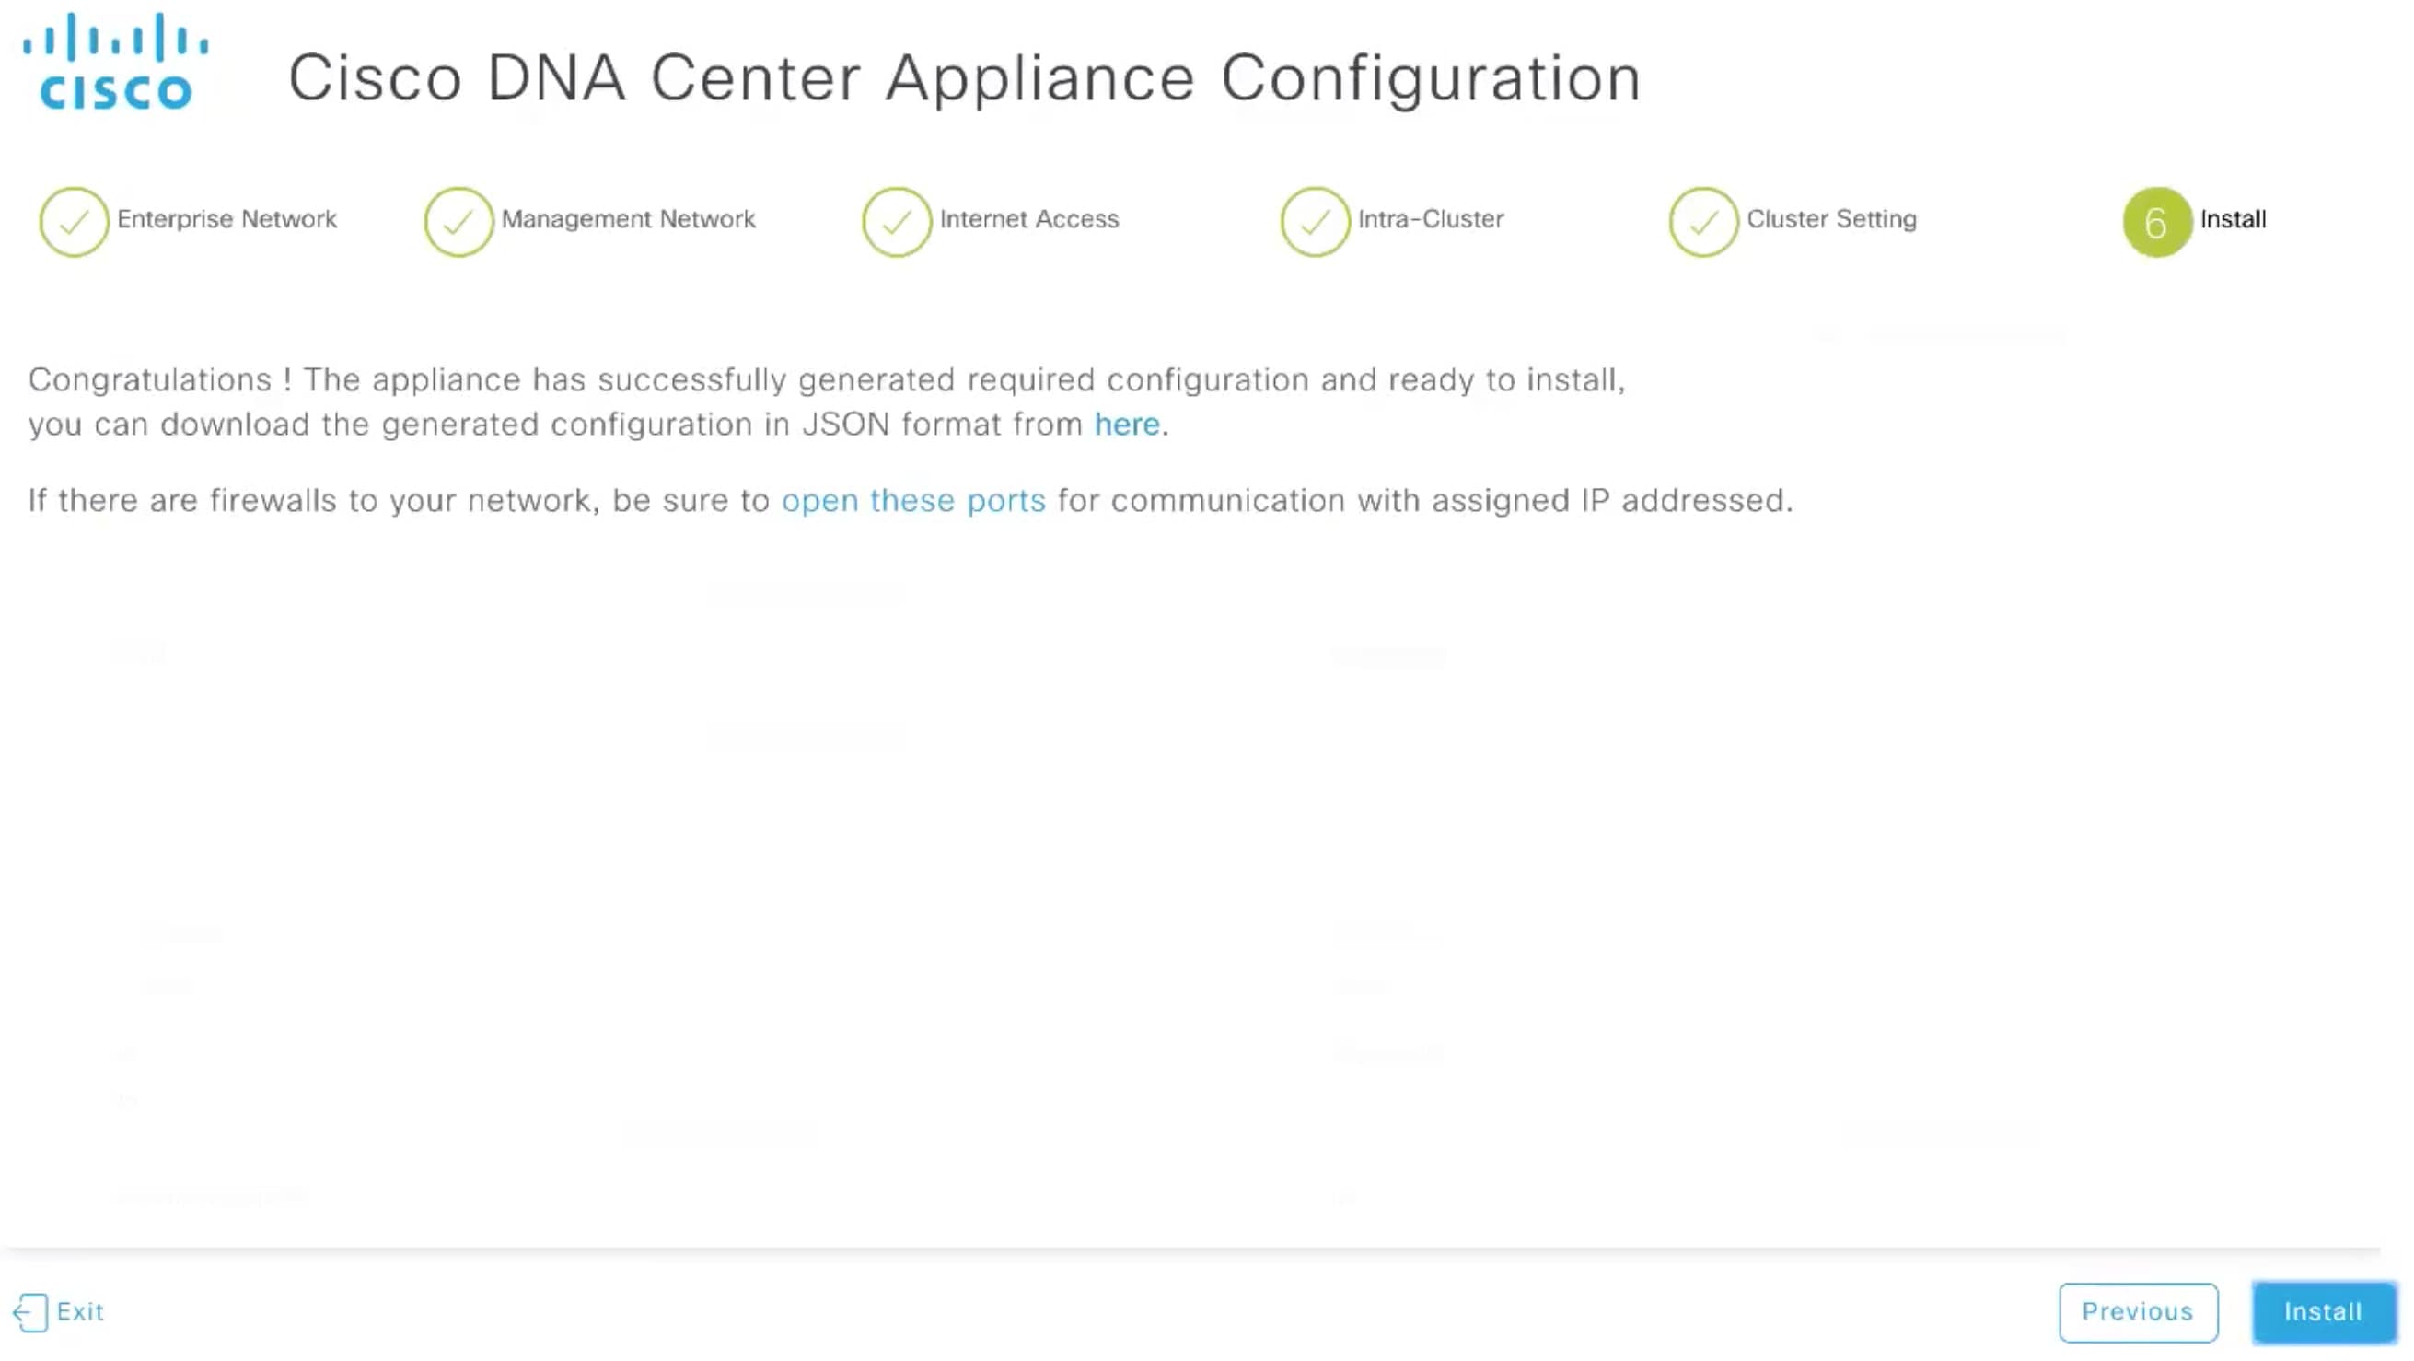Select the Cluster Setting step

click(1832, 219)
